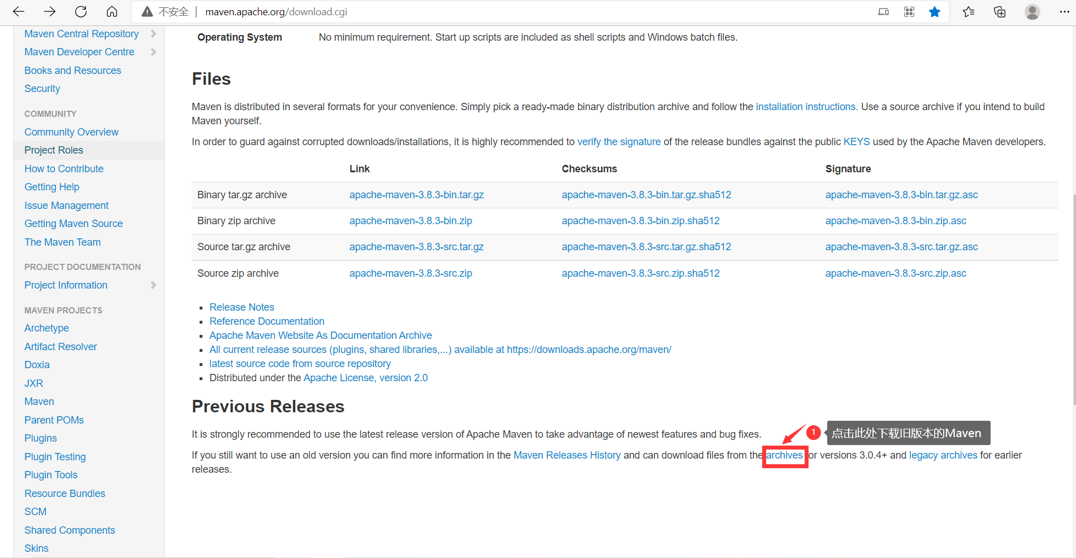Open the apache-maven-3.8.3-bin.zip.sha512 checksum
This screenshot has width=1076, height=558.
(641, 221)
